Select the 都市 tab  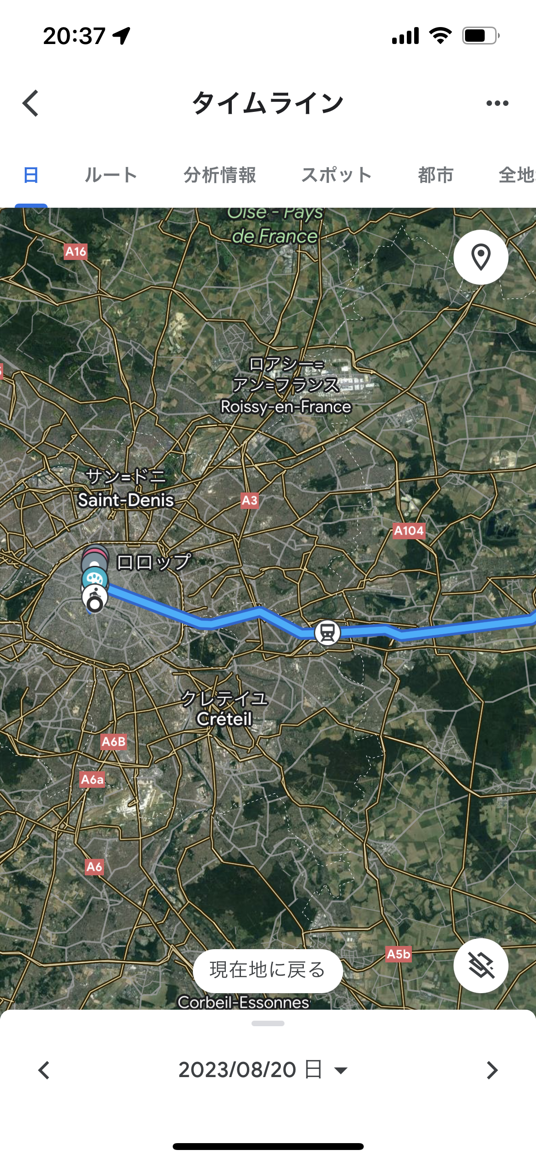tap(436, 175)
